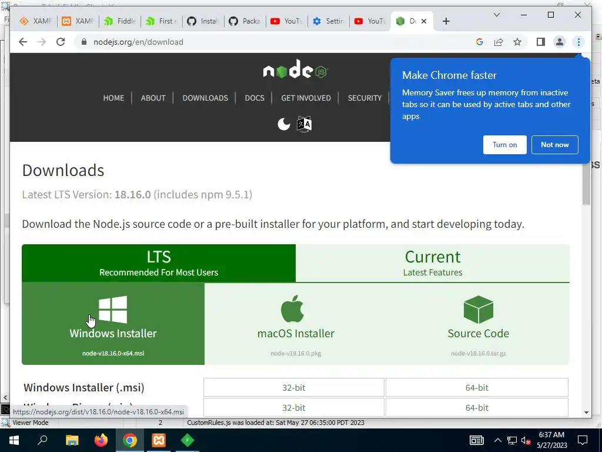Viewport: 602px width, 452px height.
Task: Download Windows Installer (.msi) 32-bit
Action: (294, 387)
